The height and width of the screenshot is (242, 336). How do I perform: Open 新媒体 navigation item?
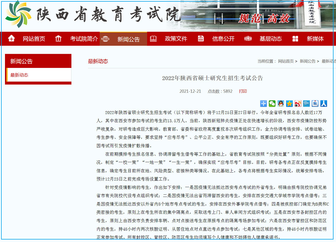point(315,39)
